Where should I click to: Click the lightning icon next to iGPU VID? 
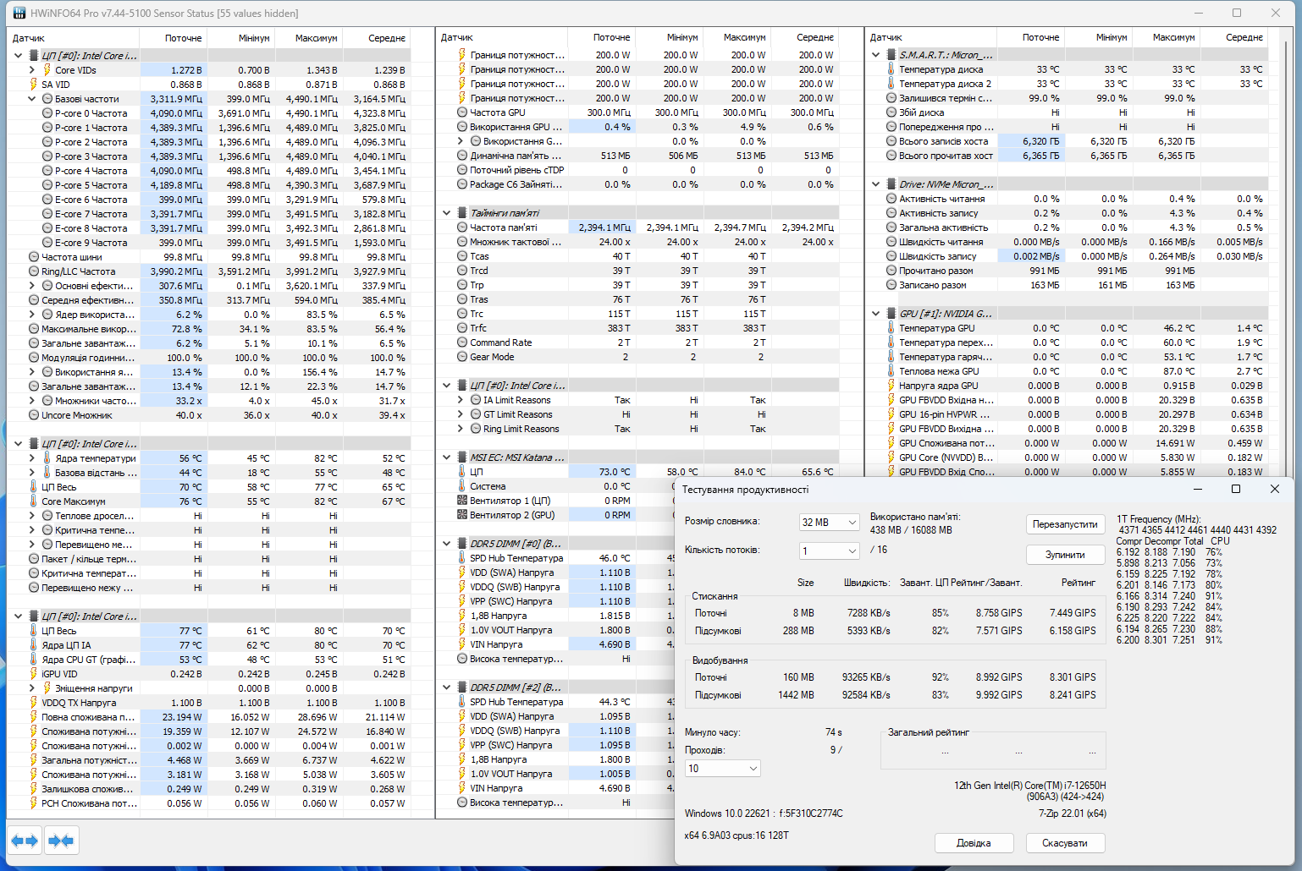point(33,674)
